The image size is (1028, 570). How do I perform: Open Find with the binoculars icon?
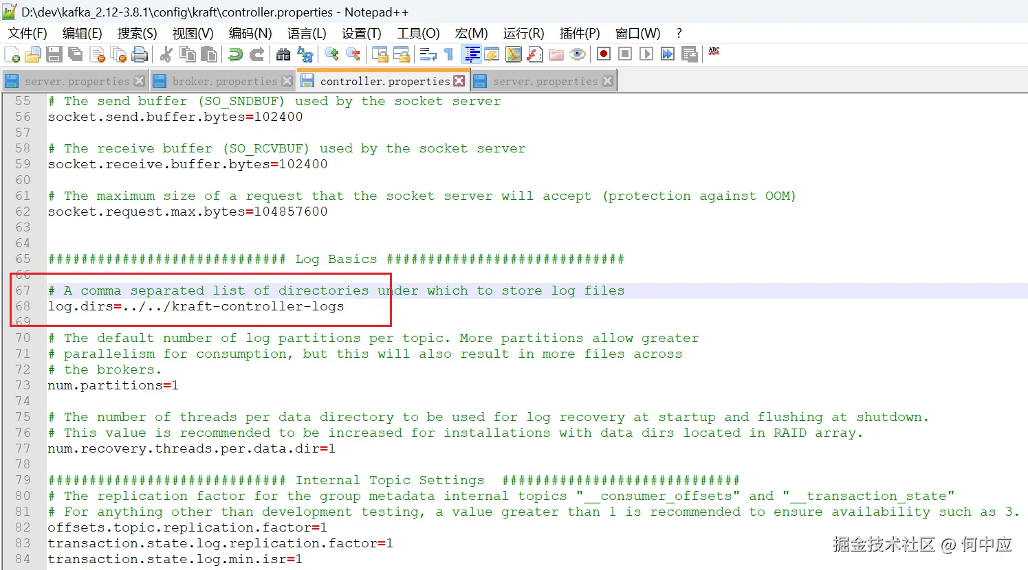(283, 54)
